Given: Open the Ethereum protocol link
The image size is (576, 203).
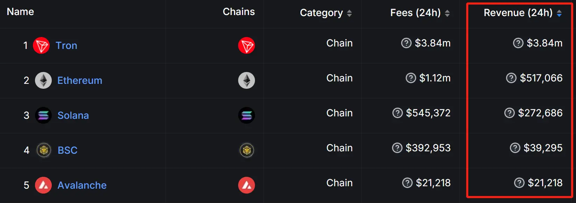Looking at the screenshot, I should [x=80, y=80].
